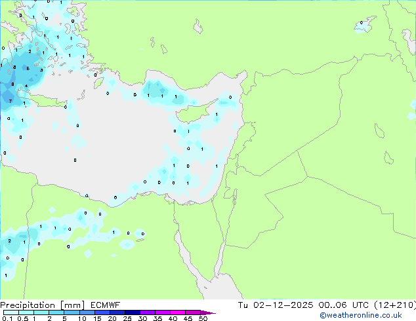Click the 1–2 mm legend swatch

[41, 312]
